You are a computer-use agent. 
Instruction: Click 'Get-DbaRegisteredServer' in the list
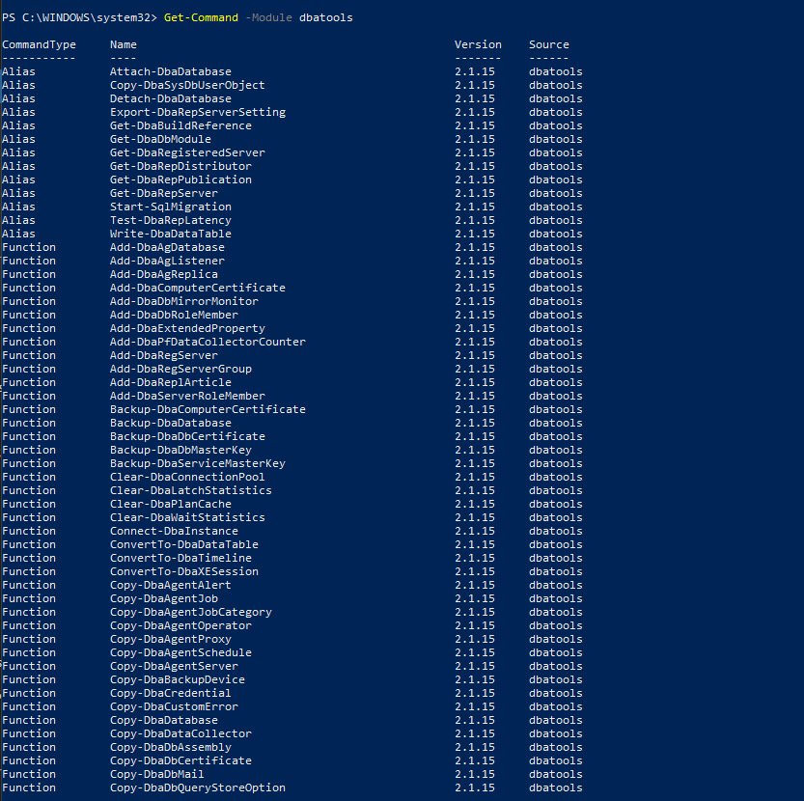187,152
